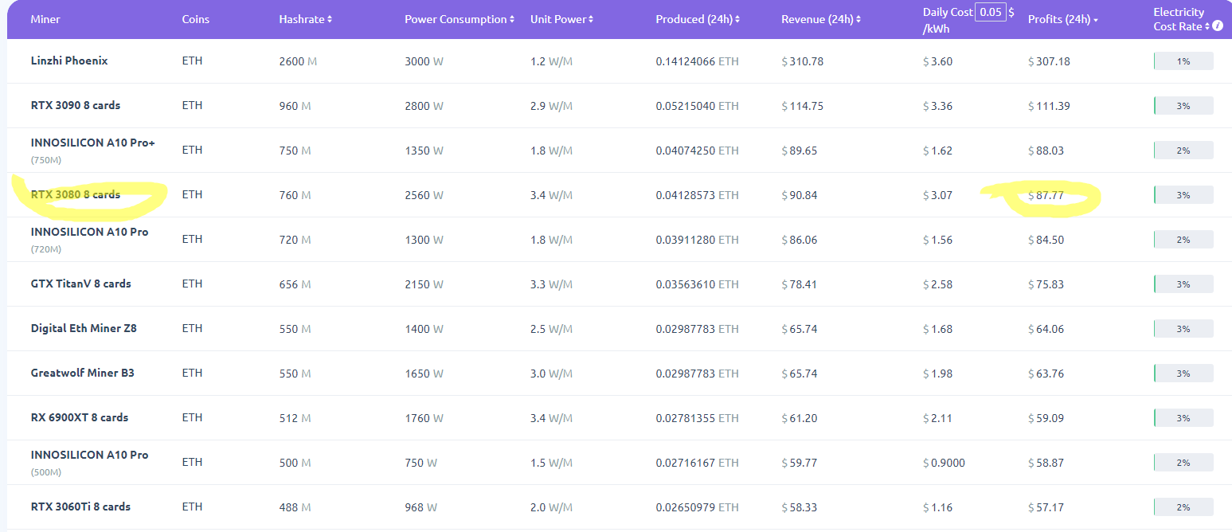The height and width of the screenshot is (532, 1232).
Task: Open RTX 3080 8 cards entry
Action: 76,194
